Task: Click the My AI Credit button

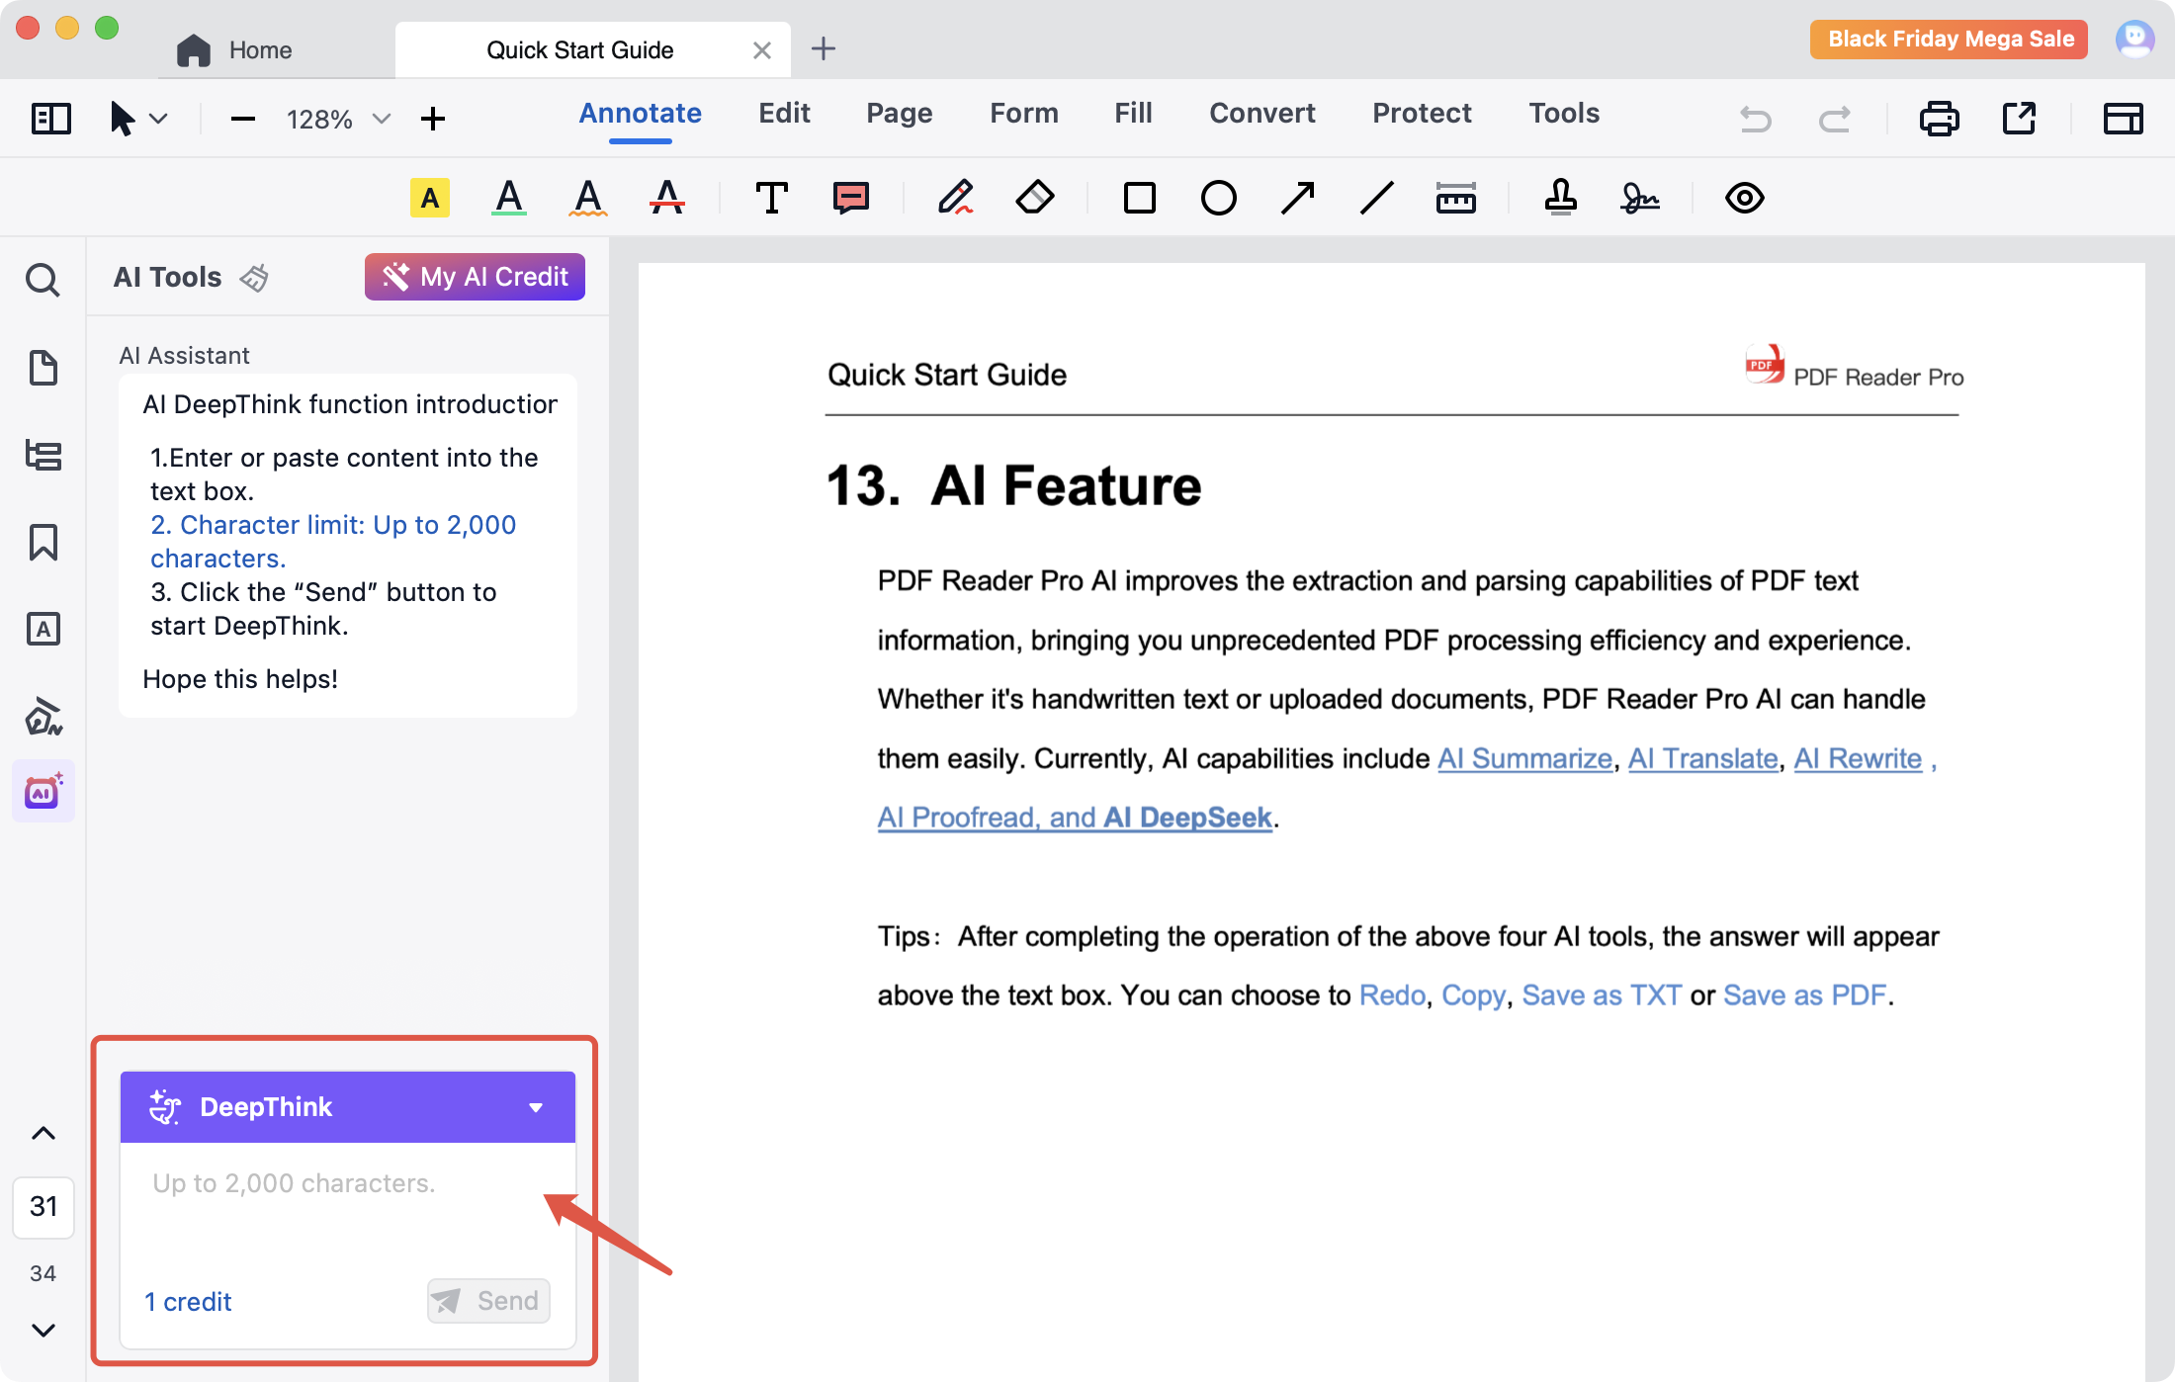Action: (x=475, y=277)
